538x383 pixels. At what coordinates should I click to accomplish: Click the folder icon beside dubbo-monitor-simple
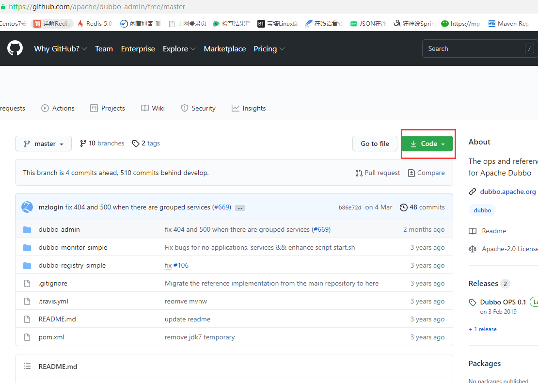(x=27, y=247)
